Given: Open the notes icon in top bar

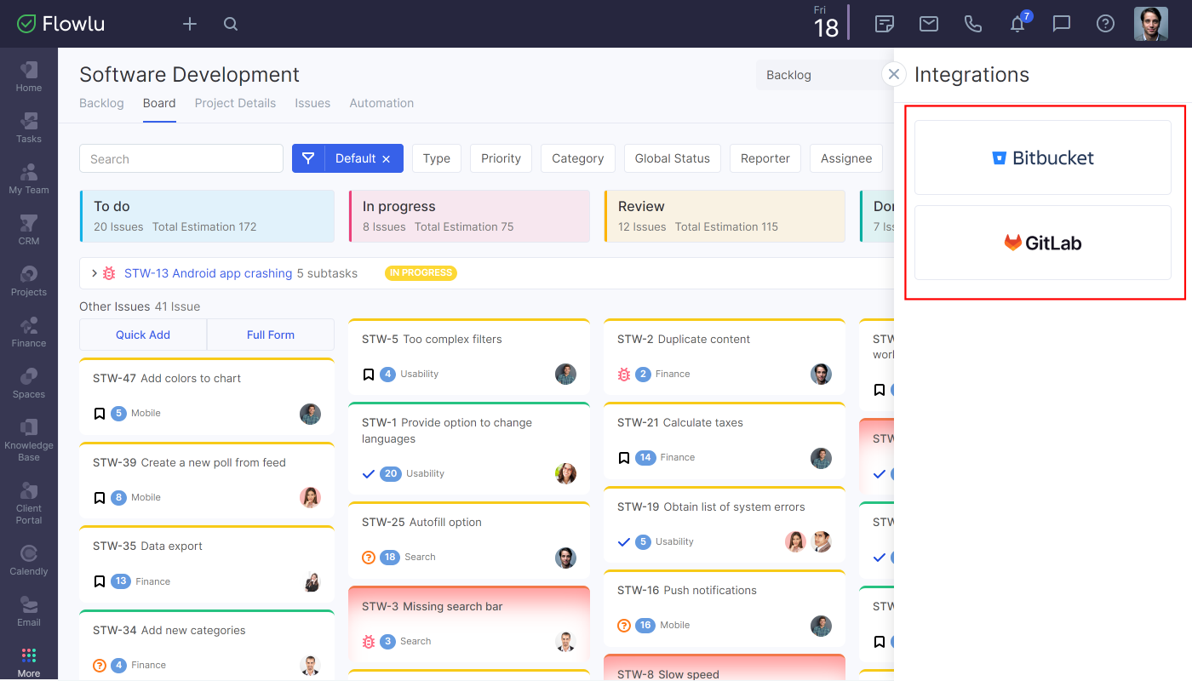Looking at the screenshot, I should tap(885, 24).
